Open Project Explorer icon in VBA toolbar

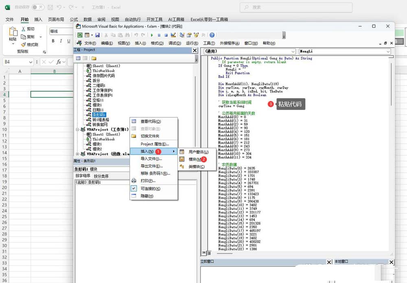click(182, 35)
